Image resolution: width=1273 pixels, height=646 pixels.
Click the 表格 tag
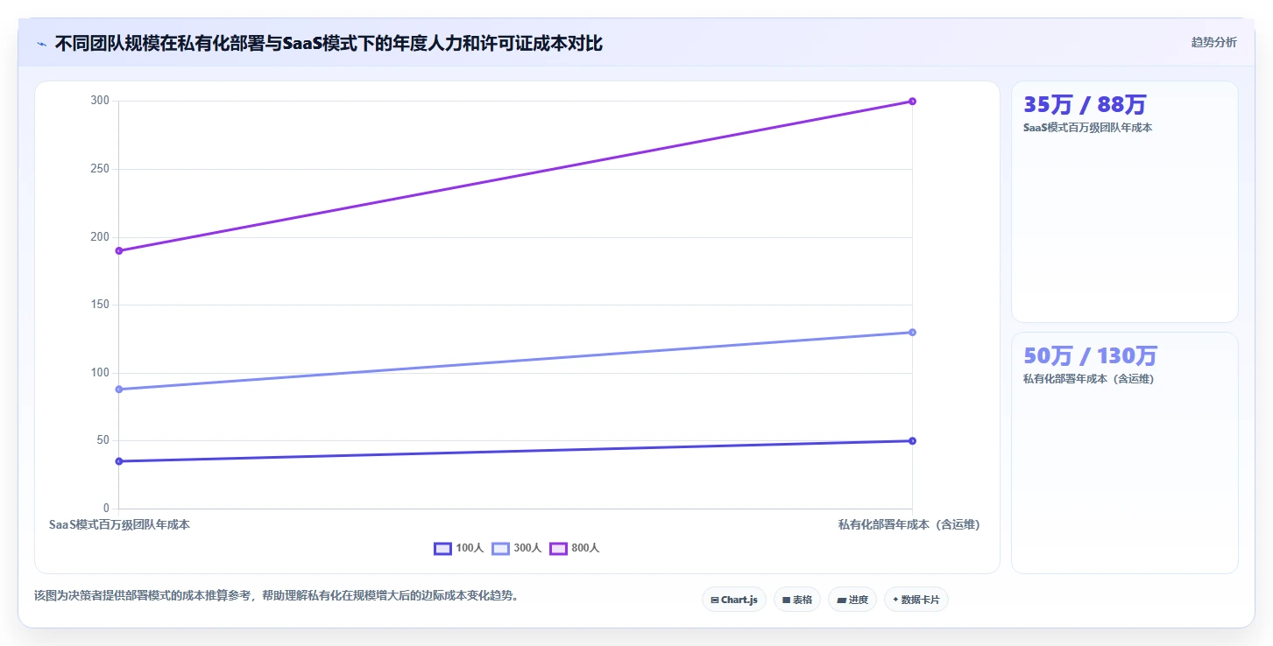[x=796, y=600]
